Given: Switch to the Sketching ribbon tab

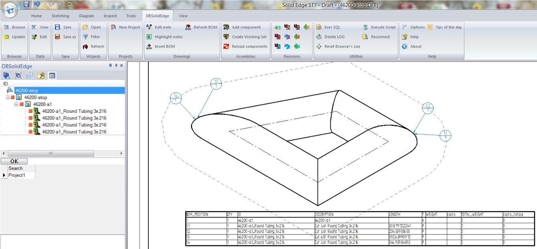Looking at the screenshot, I should pos(60,16).
